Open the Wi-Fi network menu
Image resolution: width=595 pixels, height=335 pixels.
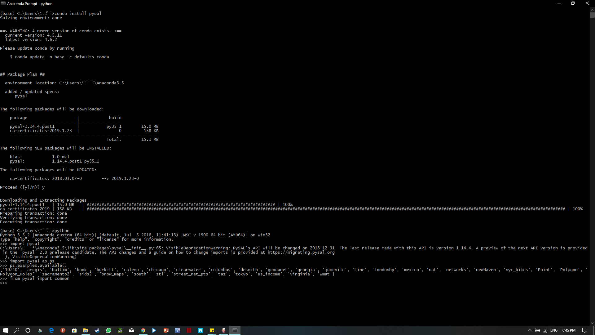click(x=545, y=330)
